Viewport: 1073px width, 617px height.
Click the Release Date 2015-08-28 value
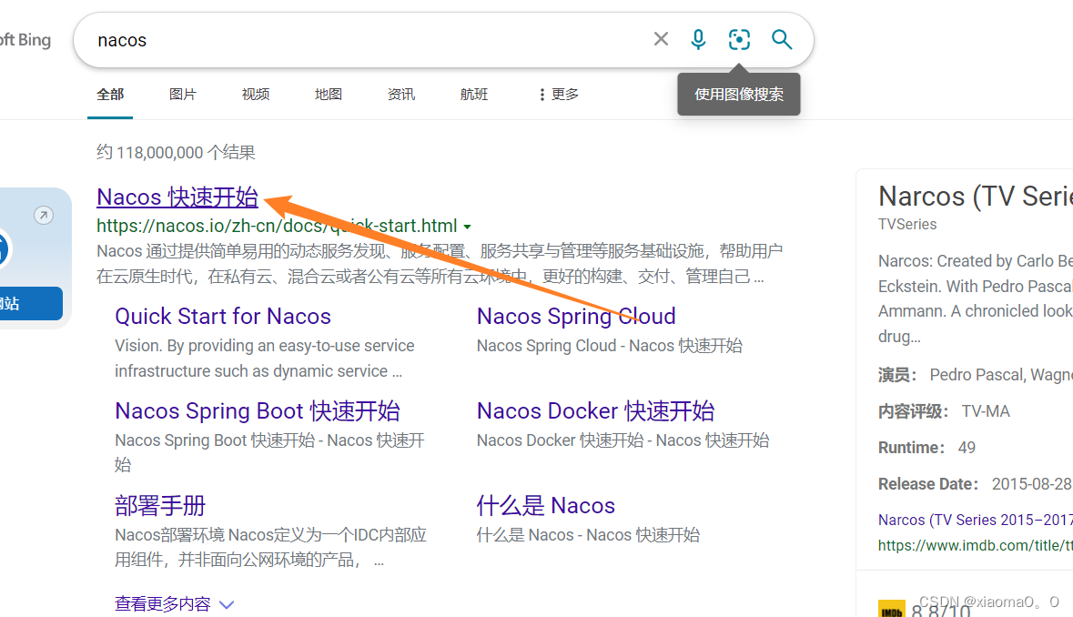point(1031,483)
